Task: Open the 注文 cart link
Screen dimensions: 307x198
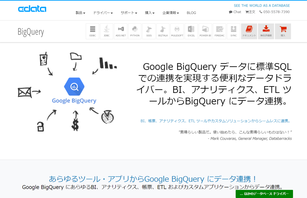Action: 250,12
